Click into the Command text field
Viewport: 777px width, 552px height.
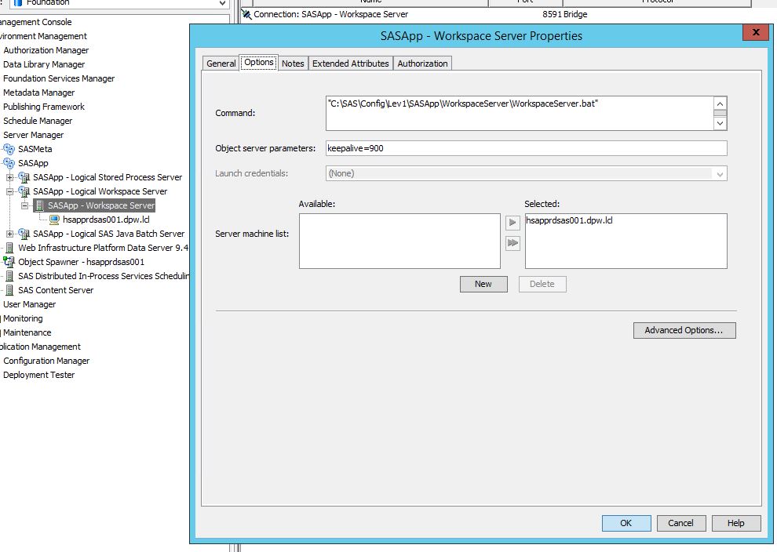(x=520, y=114)
